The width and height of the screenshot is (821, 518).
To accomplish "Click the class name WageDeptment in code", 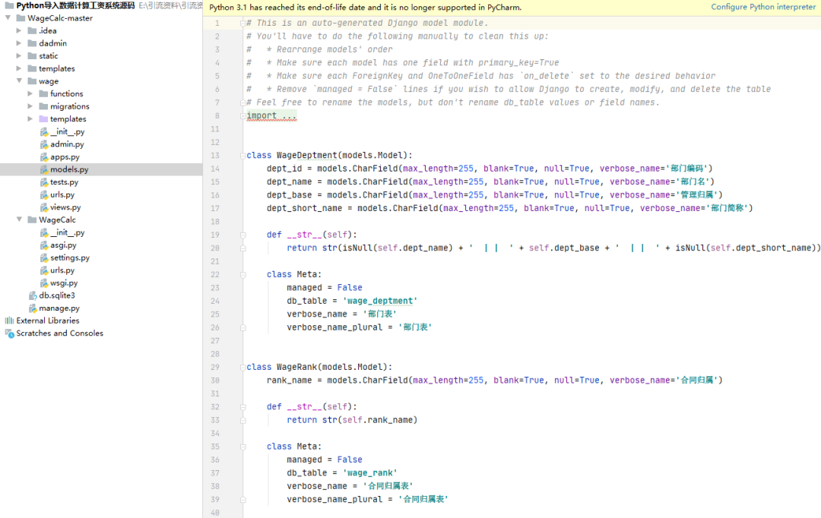I will (x=307, y=156).
